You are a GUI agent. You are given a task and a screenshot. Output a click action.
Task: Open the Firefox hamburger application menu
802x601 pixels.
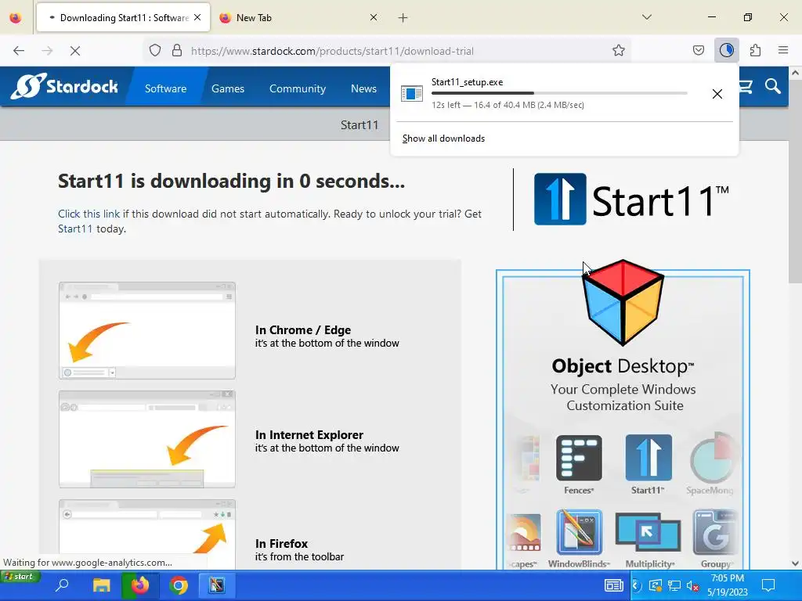coord(783,50)
